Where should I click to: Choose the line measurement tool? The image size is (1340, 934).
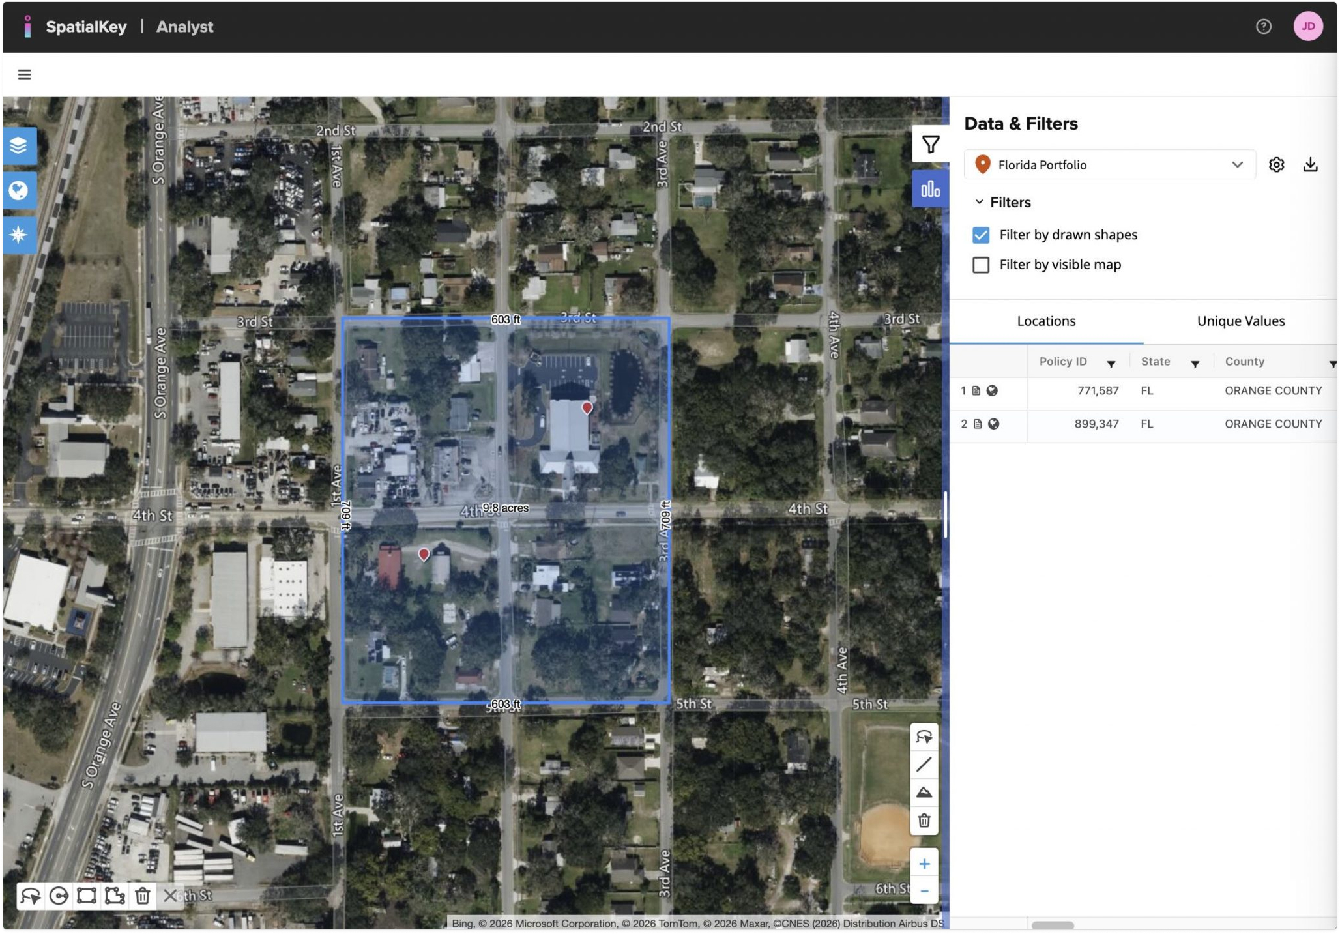click(x=924, y=765)
